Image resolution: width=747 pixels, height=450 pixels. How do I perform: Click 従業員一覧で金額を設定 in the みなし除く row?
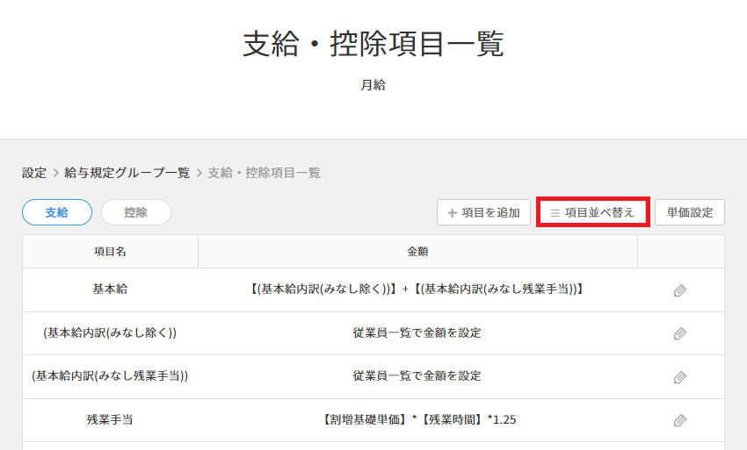(417, 333)
